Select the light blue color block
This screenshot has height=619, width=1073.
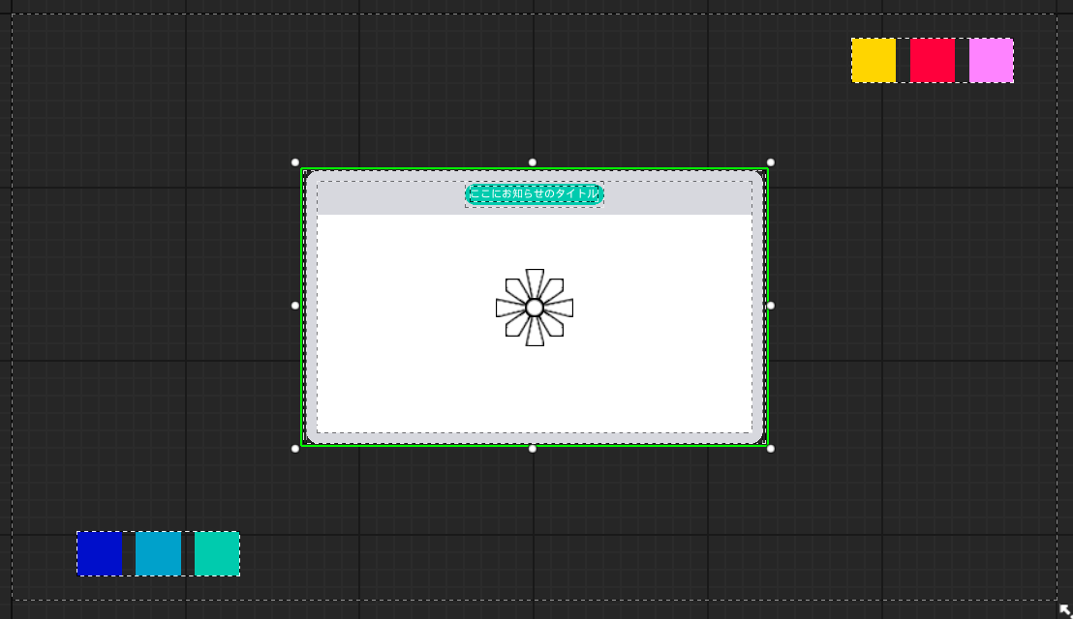coord(158,553)
